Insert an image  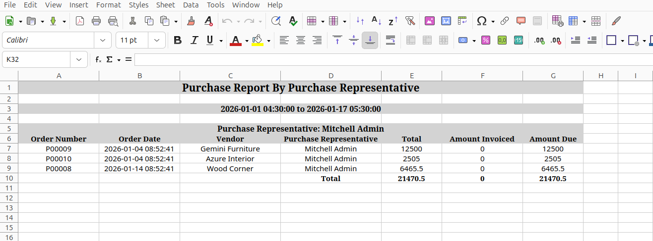coord(430,21)
